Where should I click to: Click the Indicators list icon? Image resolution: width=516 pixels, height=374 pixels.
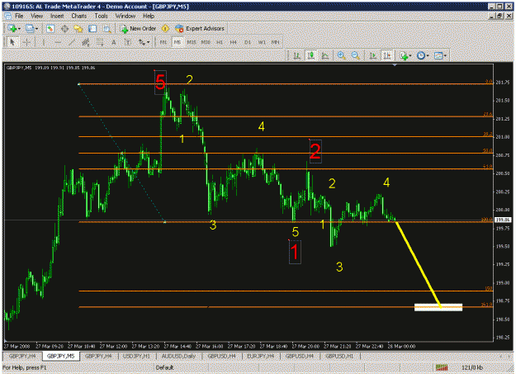(404, 55)
